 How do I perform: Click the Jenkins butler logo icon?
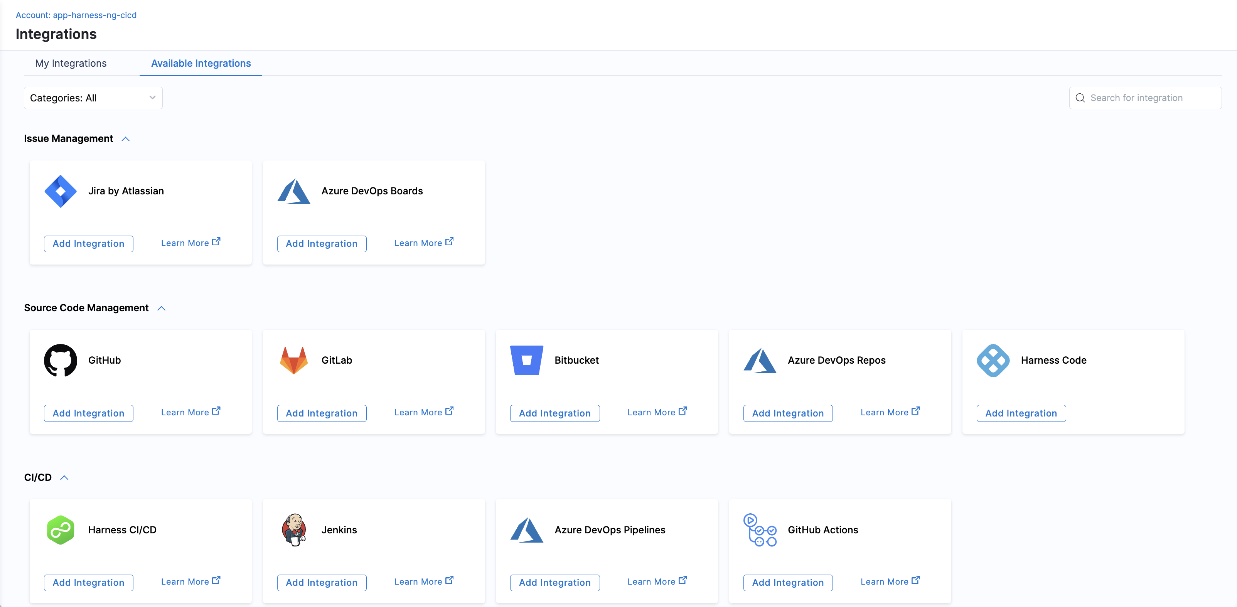point(293,530)
